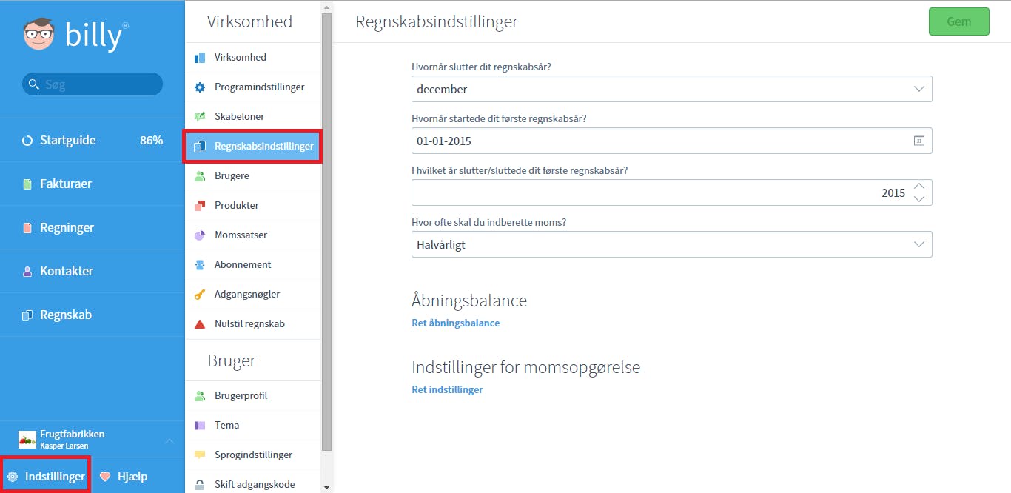Image resolution: width=1011 pixels, height=493 pixels.
Task: Click the Produkter boxes icon
Action: pyautogui.click(x=199, y=206)
